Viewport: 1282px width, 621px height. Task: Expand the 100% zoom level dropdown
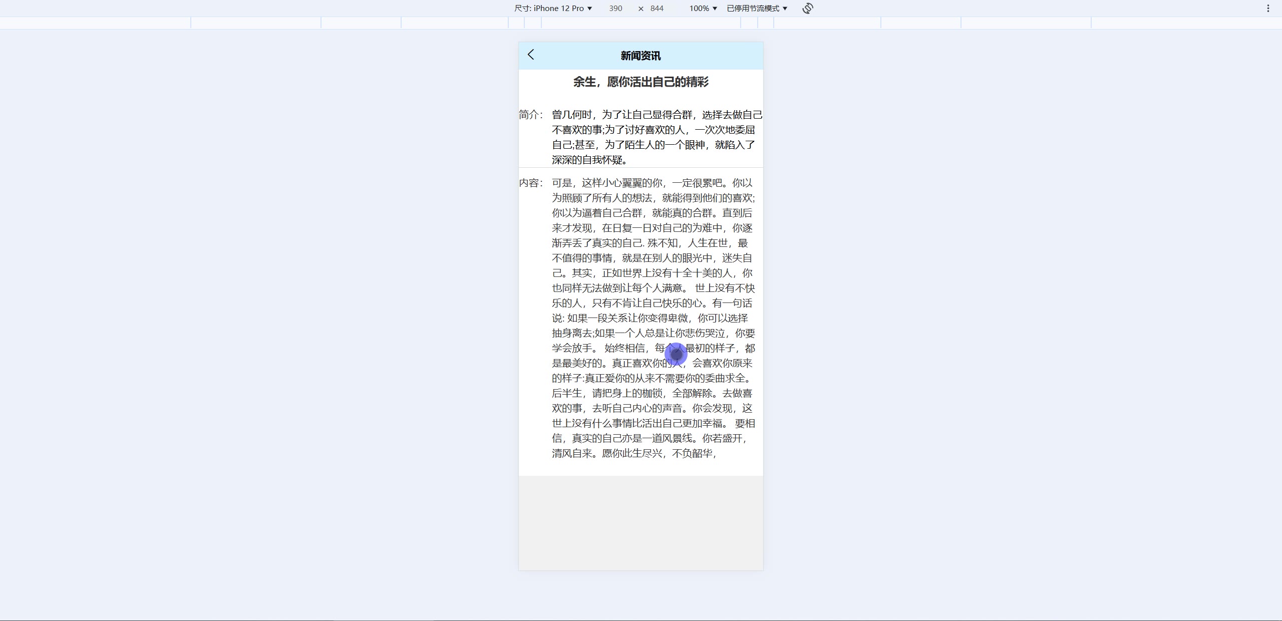coord(703,9)
